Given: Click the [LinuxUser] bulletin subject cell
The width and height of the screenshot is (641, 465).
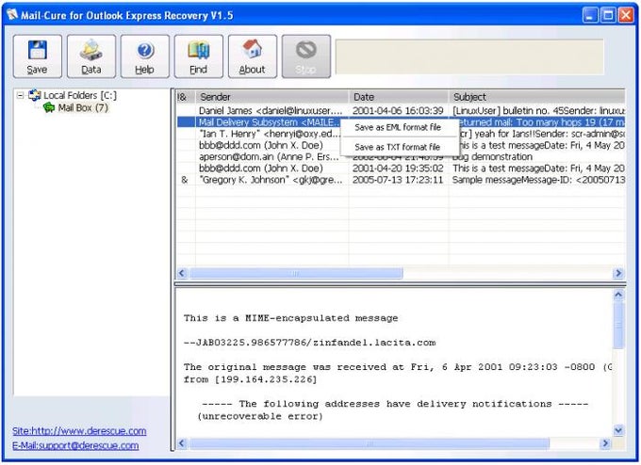Looking at the screenshot, I should pyautogui.click(x=538, y=111).
